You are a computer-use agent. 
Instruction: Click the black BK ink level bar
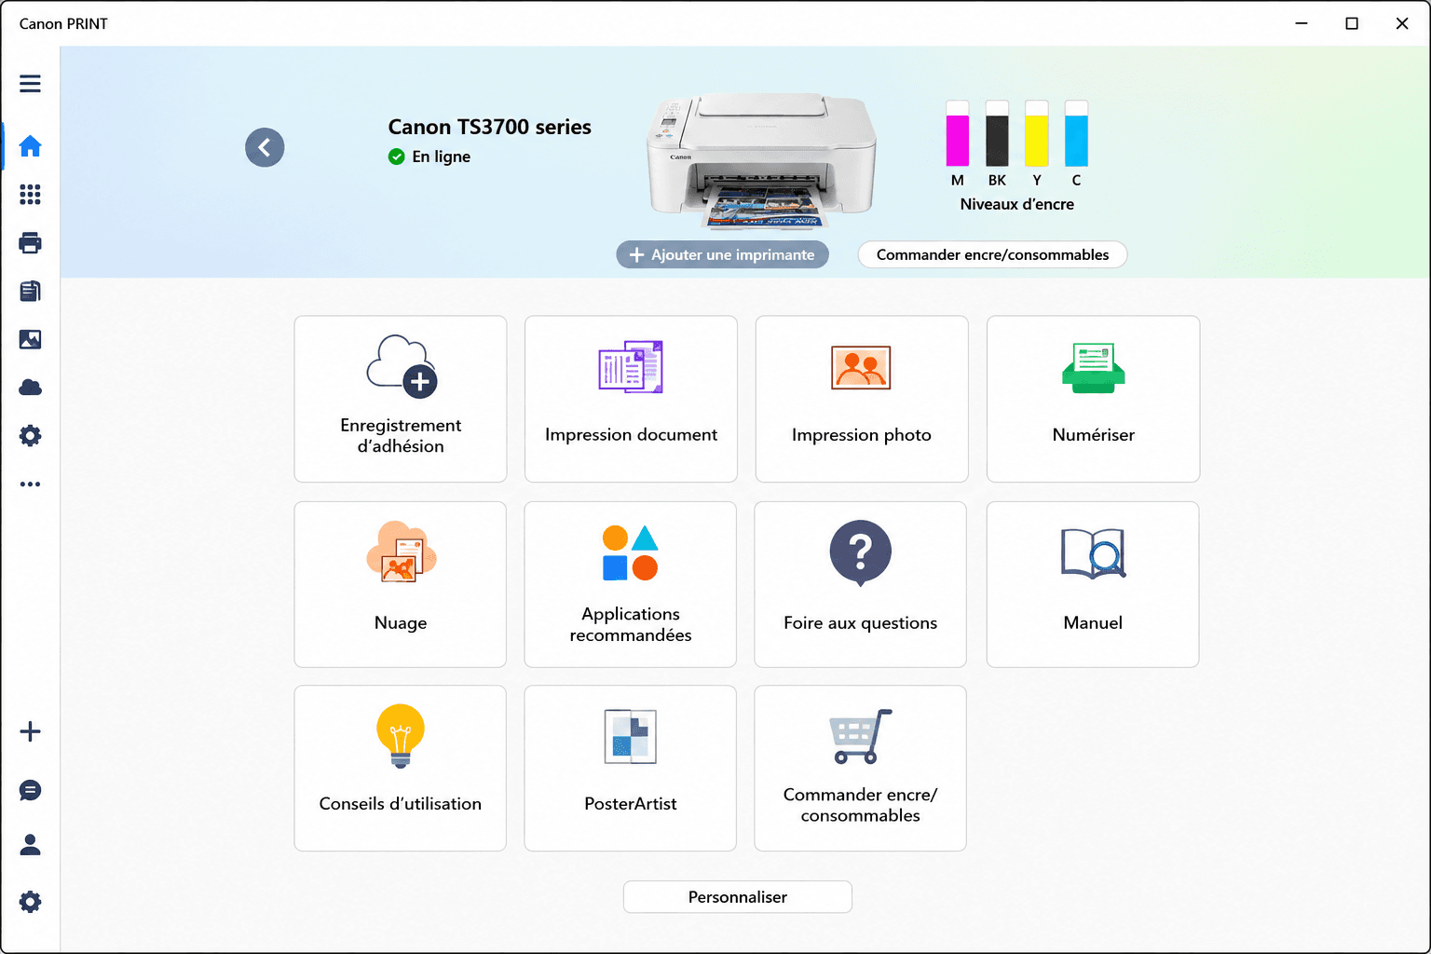pyautogui.click(x=997, y=133)
